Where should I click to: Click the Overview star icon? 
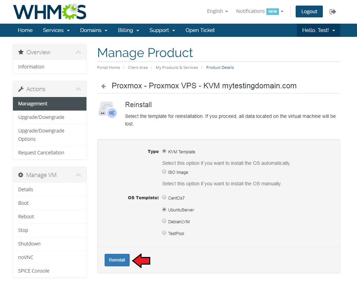point(21,52)
